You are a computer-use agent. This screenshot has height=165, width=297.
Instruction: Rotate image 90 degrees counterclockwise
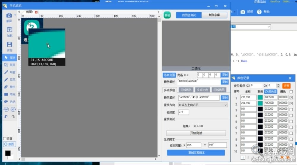(6, 110)
